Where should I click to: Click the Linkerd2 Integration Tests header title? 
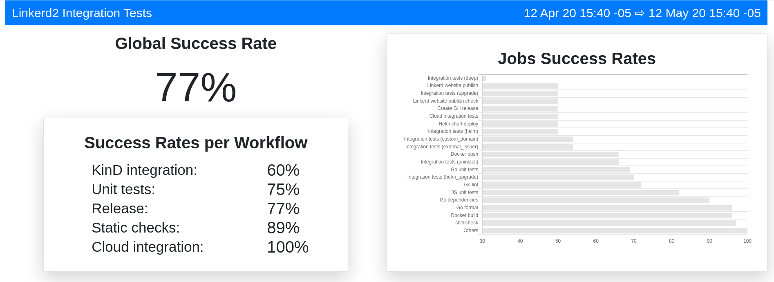(x=82, y=13)
